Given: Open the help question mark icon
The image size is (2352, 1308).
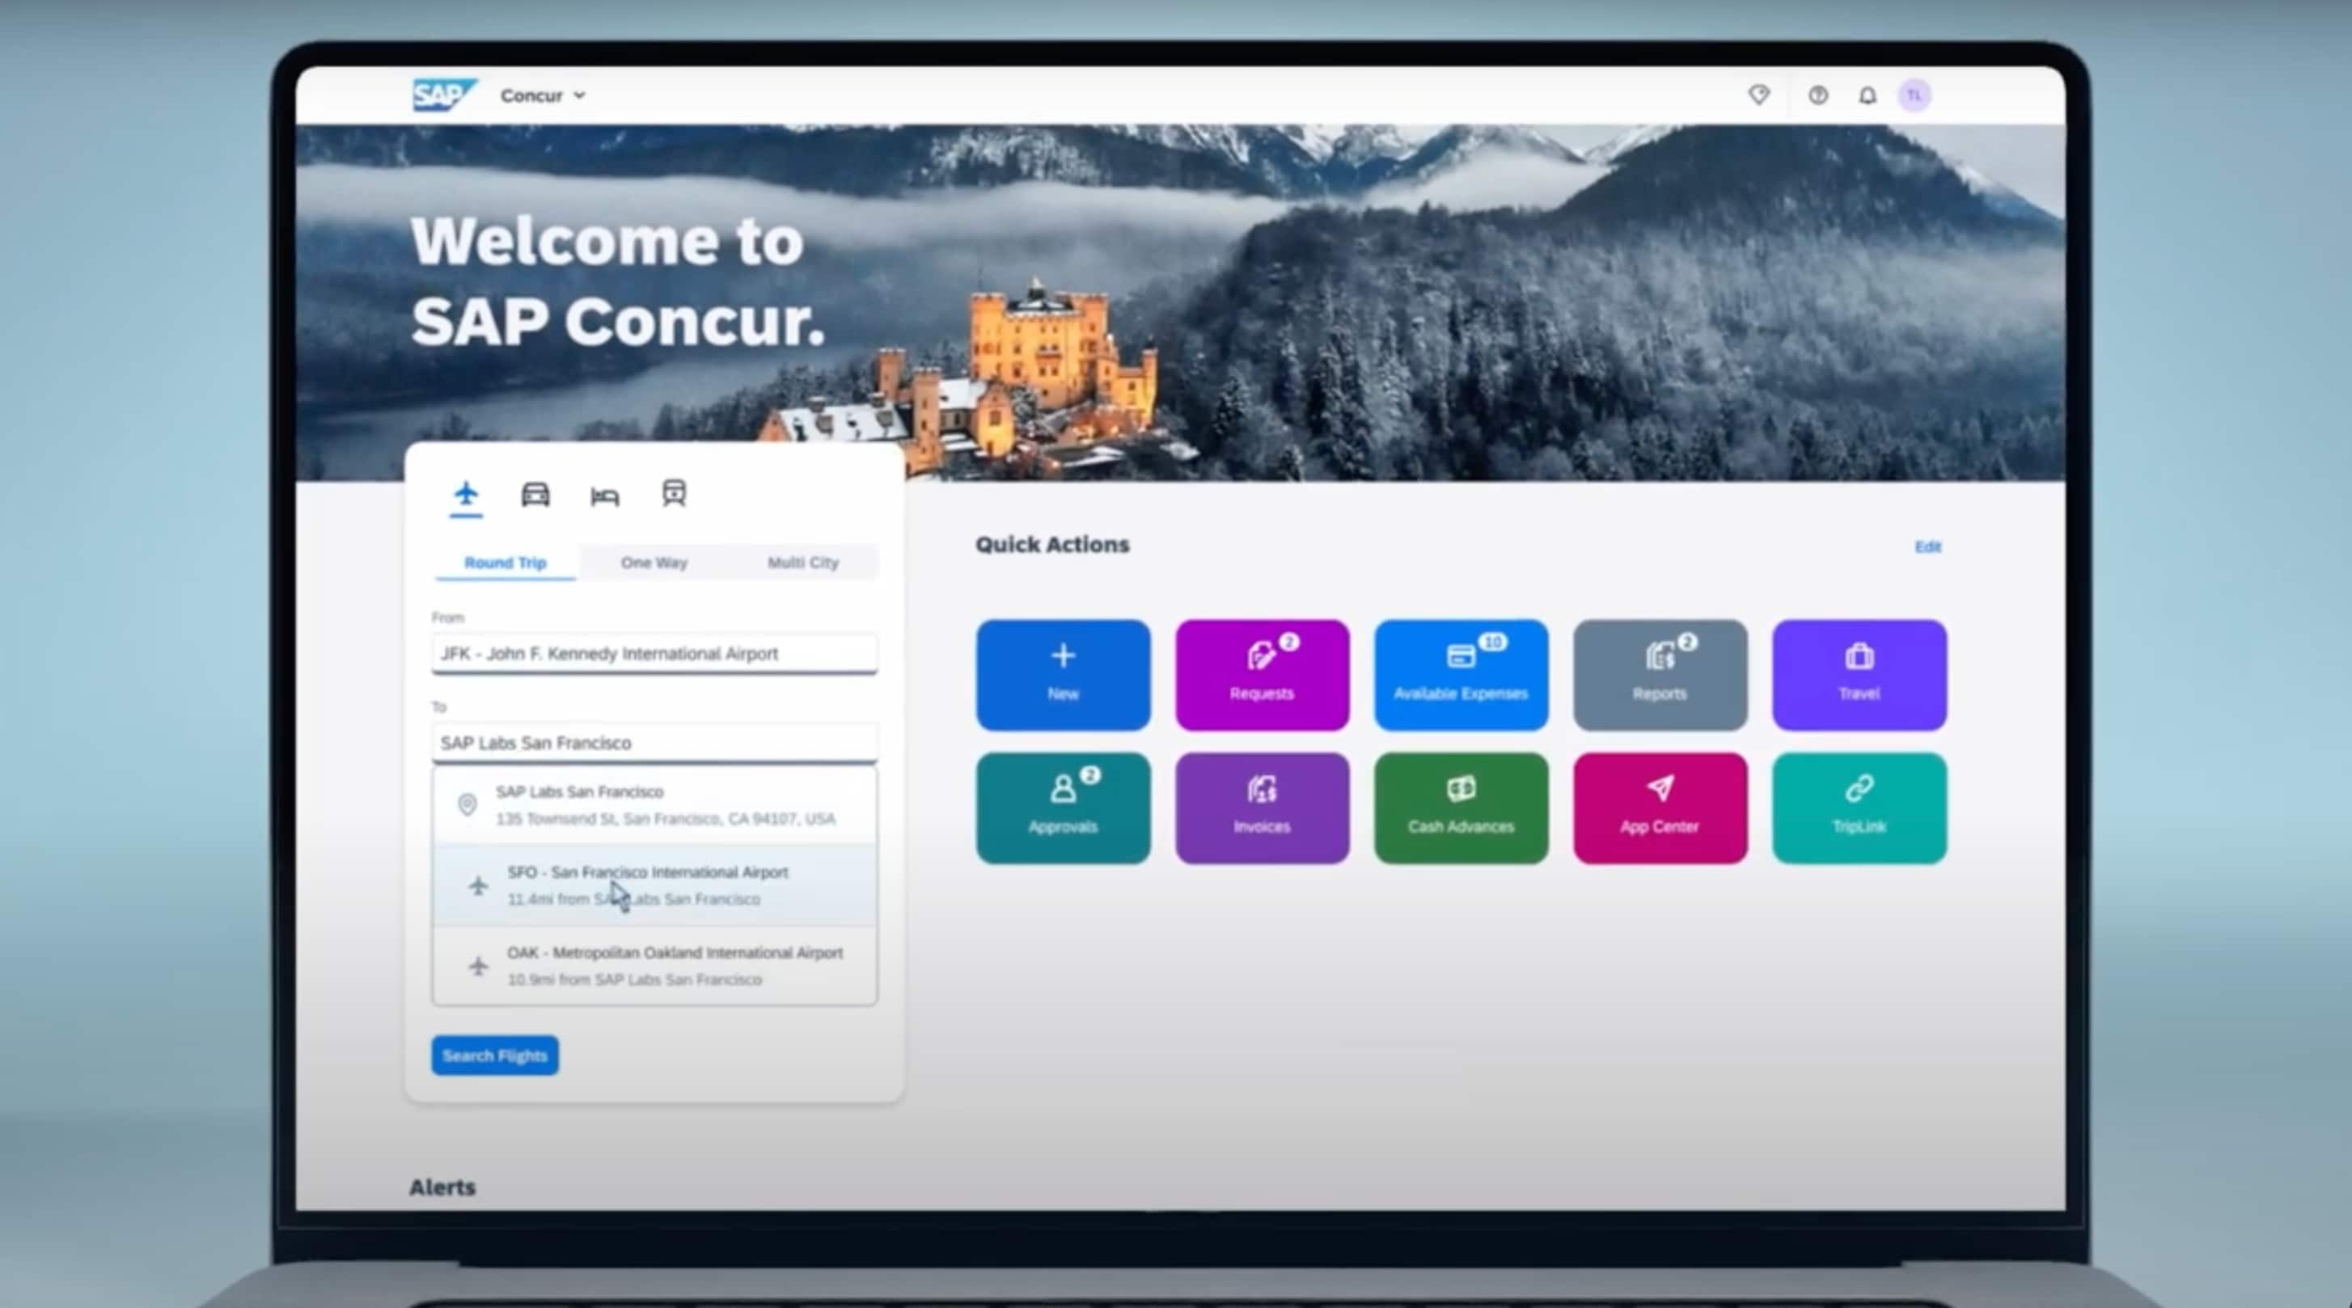Looking at the screenshot, I should [x=1818, y=95].
